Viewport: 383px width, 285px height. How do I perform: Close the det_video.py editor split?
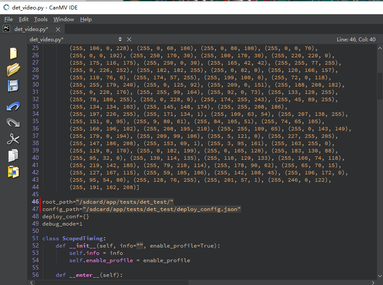coord(129,39)
